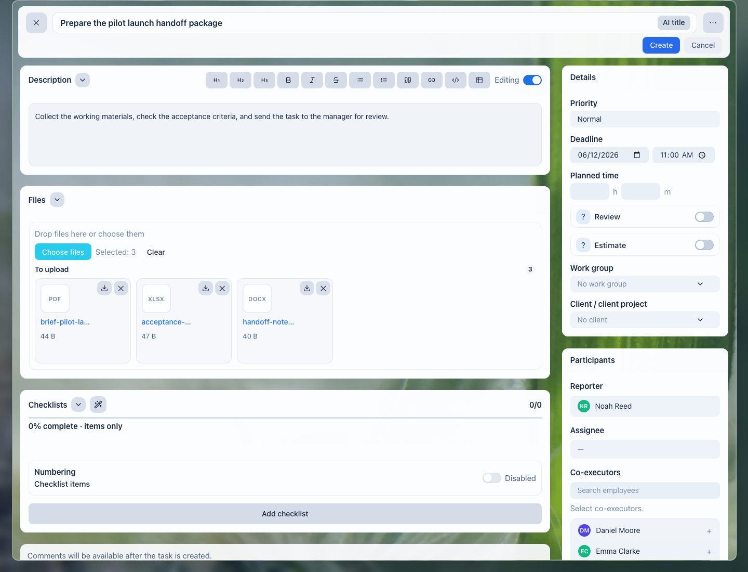Turn off description Editing mode

(532, 80)
